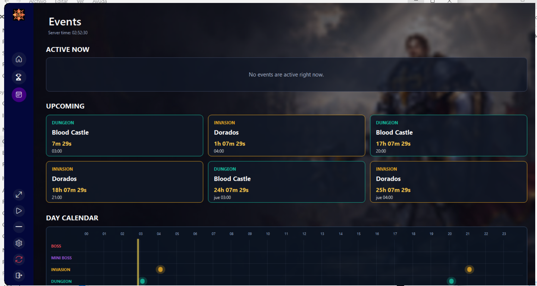
Task: Refresh using the red sync icon
Action: (x=19, y=259)
